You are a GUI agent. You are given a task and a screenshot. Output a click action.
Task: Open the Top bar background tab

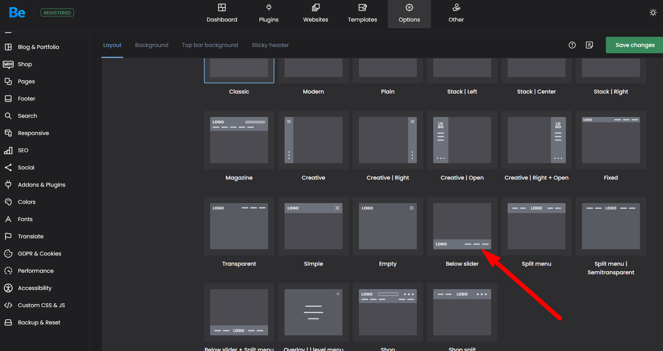[210, 45]
